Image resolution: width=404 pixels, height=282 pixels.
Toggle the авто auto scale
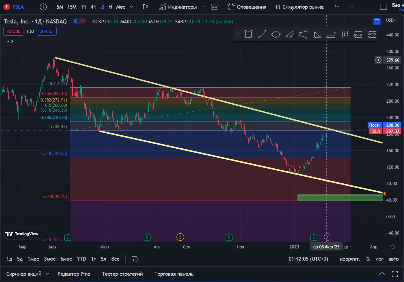[394, 259]
